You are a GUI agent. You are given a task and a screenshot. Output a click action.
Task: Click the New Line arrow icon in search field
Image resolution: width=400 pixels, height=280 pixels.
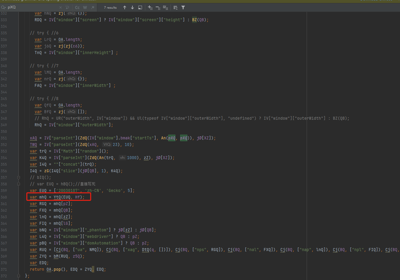(x=67, y=7)
